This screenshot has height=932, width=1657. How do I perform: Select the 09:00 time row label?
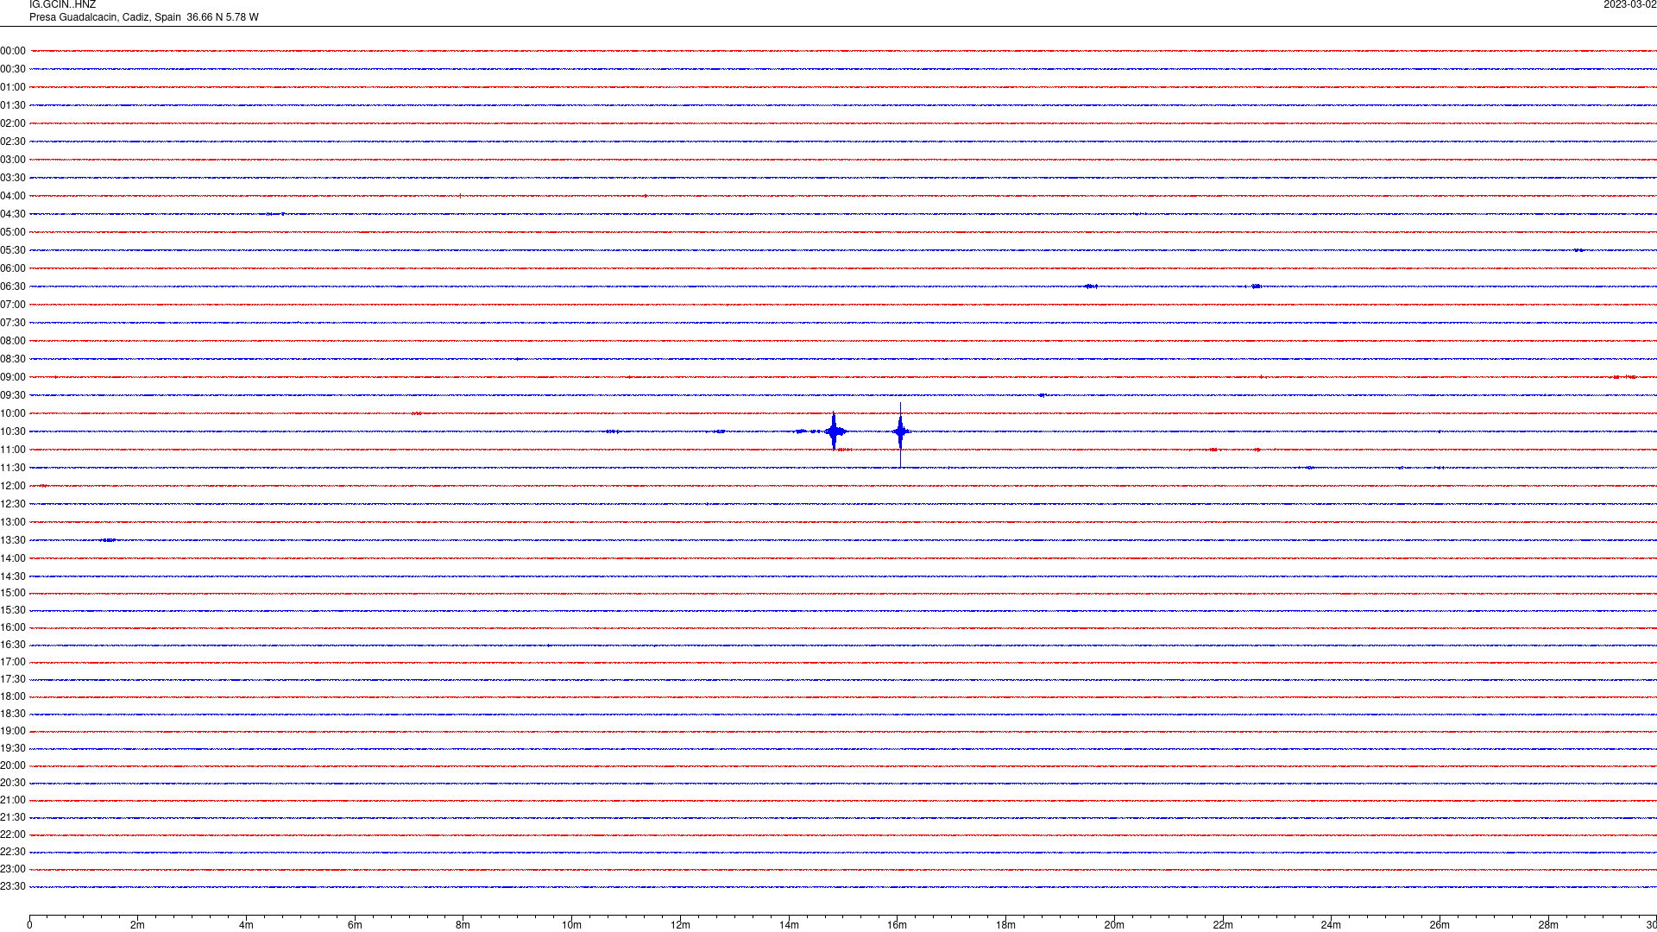tap(13, 377)
